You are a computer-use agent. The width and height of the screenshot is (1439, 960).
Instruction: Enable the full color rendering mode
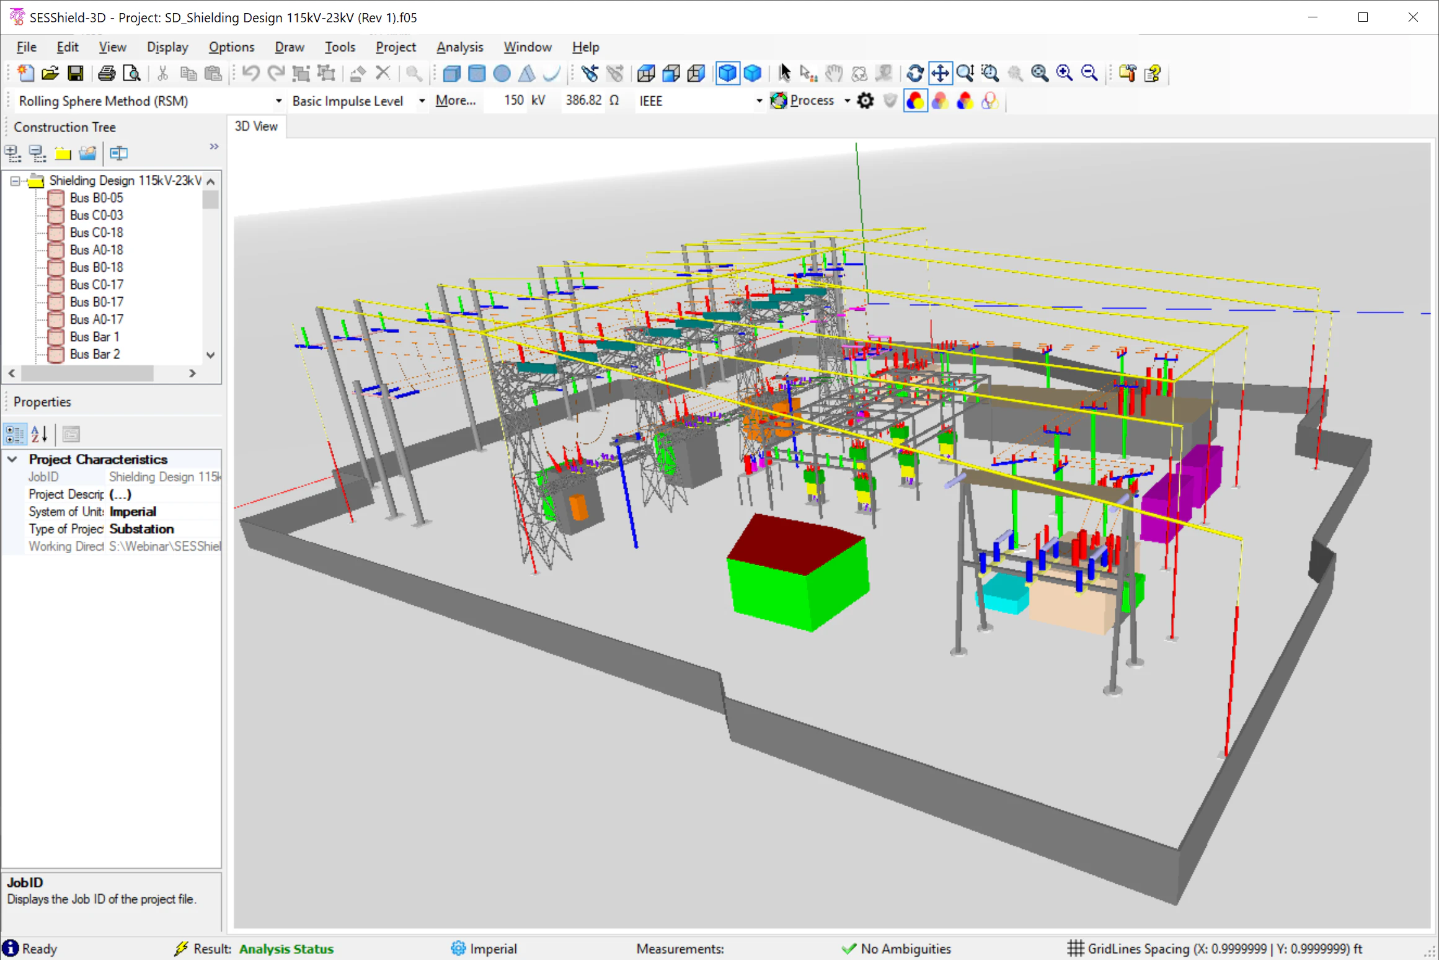coord(916,100)
